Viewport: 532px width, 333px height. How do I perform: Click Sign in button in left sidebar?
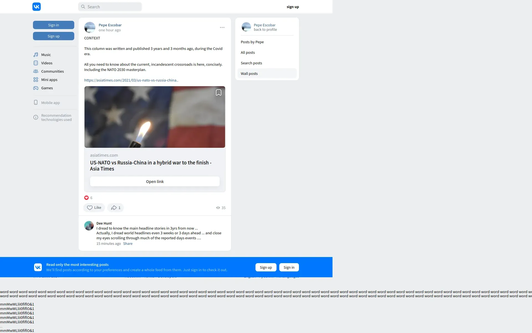(53, 25)
